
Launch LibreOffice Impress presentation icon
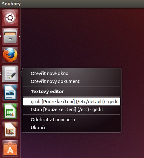click(x=10, y=130)
